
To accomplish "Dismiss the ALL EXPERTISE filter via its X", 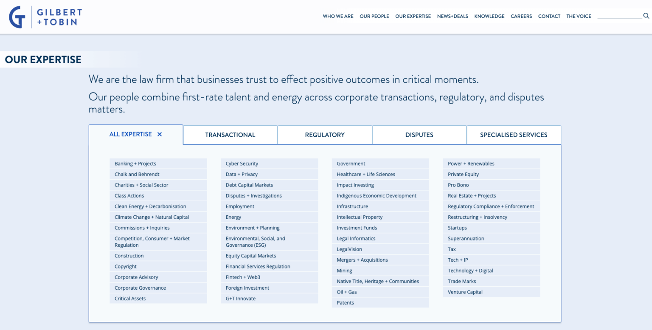I will pos(160,134).
